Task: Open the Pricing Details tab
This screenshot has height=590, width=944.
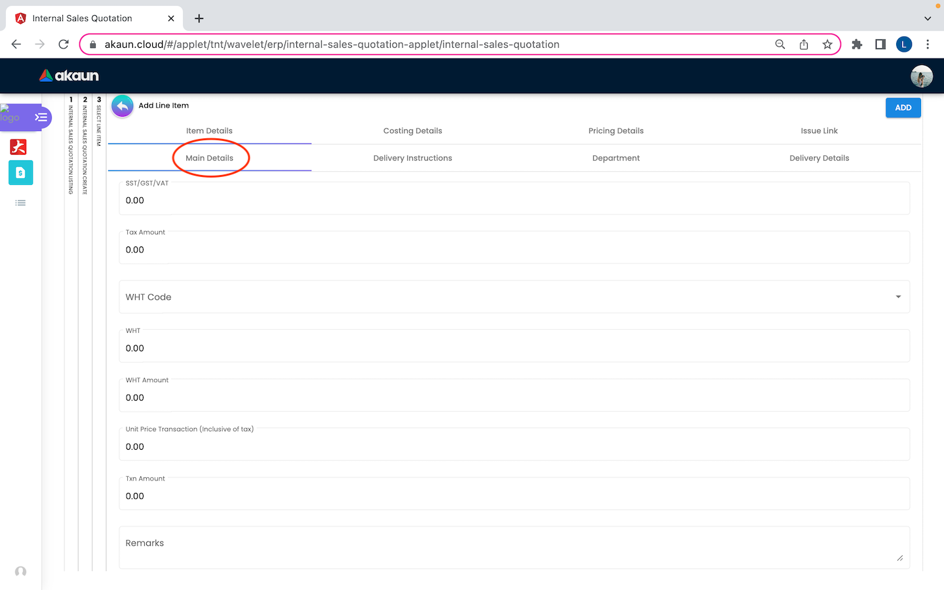Action: pyautogui.click(x=616, y=130)
